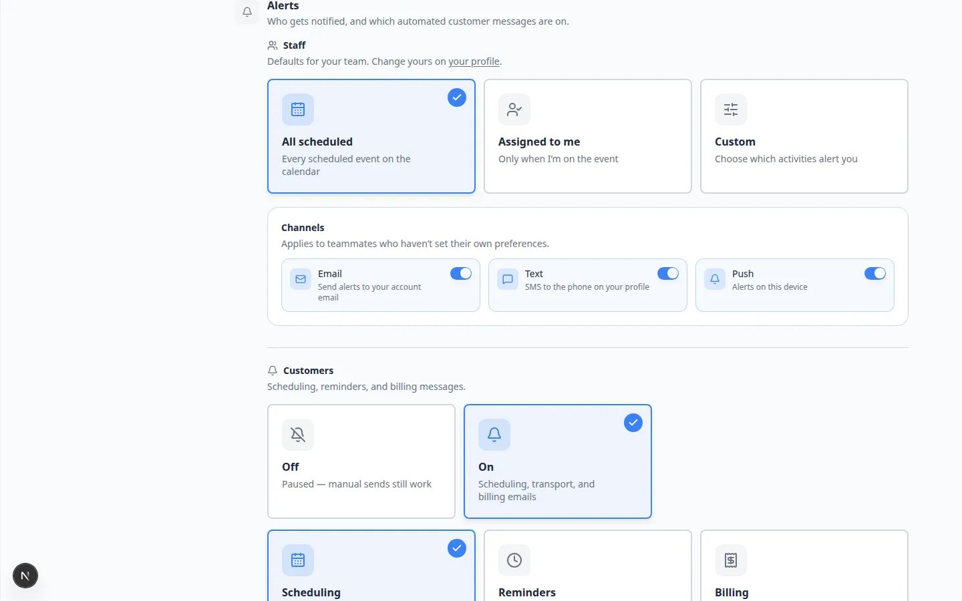Click the checkmark on All scheduled card
Screen dimensions: 962x601
click(457, 97)
